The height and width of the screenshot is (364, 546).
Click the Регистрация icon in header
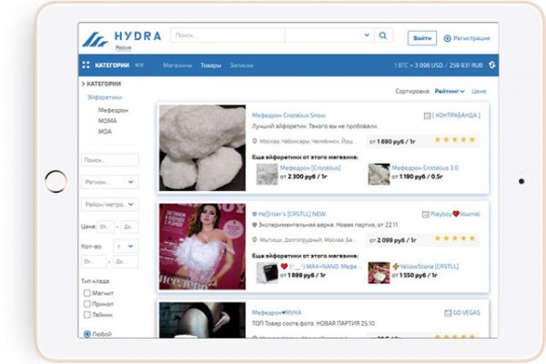pyautogui.click(x=447, y=38)
